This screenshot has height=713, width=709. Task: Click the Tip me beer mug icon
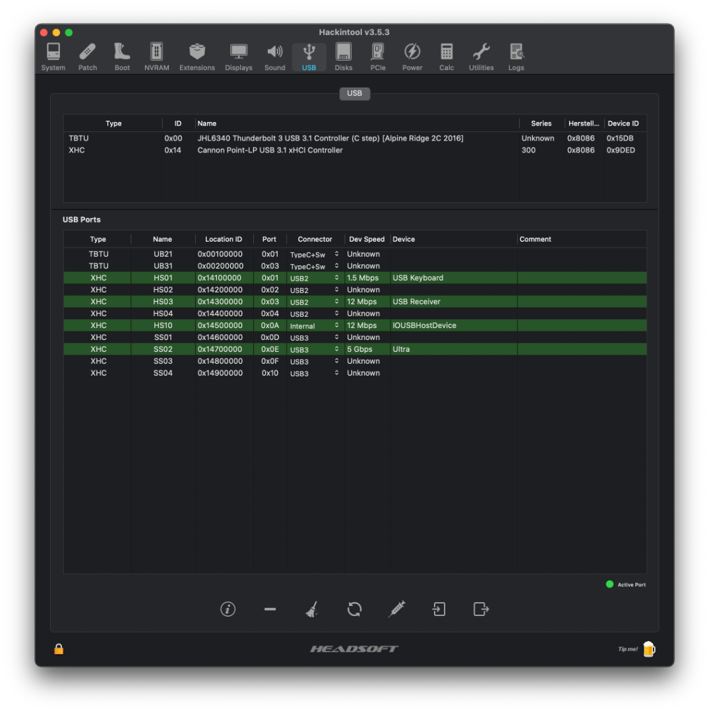pyautogui.click(x=649, y=649)
